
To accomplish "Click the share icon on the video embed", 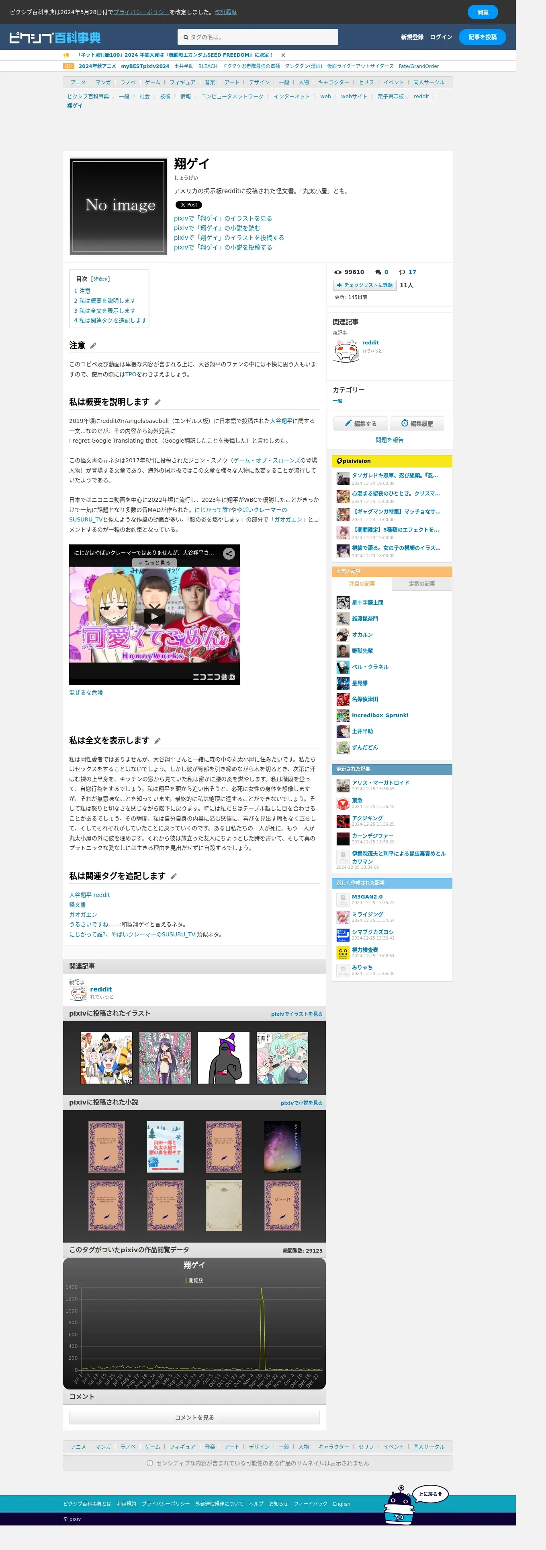I will (x=229, y=554).
